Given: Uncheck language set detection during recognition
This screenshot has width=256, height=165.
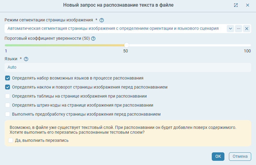Looking at the screenshot, I should (x=8, y=78).
